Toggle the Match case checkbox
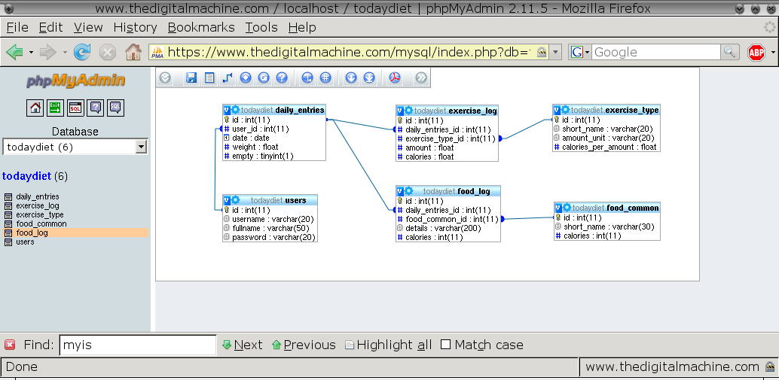779x380 pixels. pos(445,345)
